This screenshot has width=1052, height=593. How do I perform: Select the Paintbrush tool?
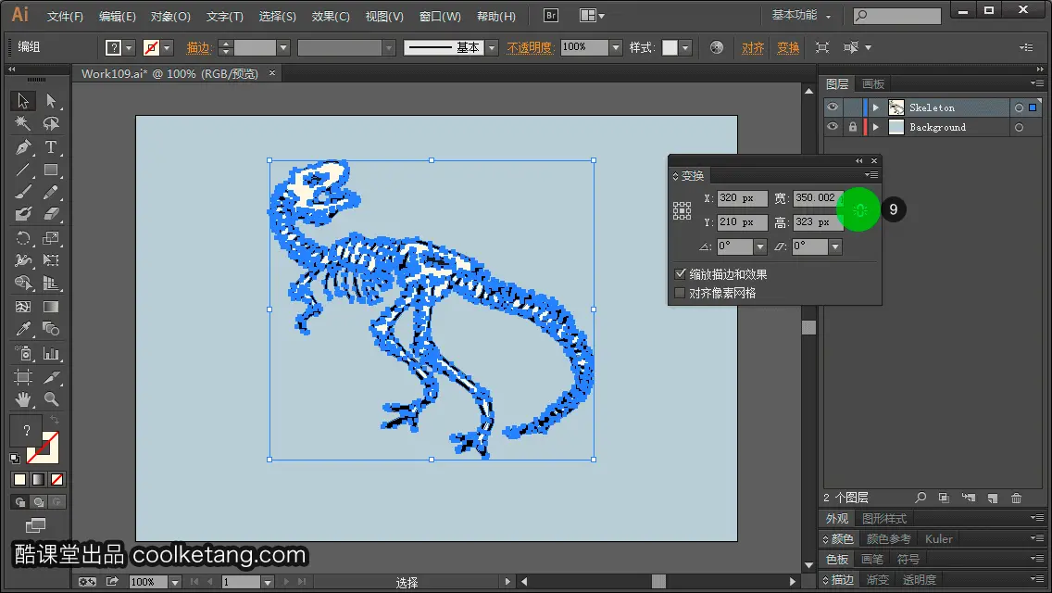(x=23, y=192)
